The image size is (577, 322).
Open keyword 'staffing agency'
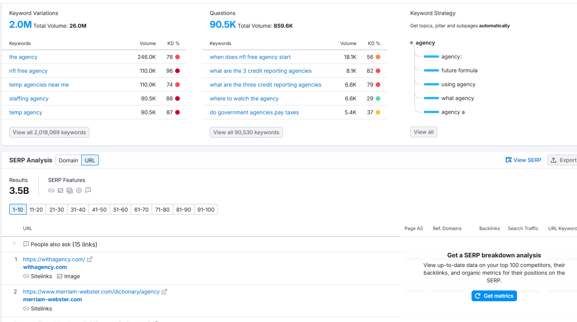[x=29, y=98]
